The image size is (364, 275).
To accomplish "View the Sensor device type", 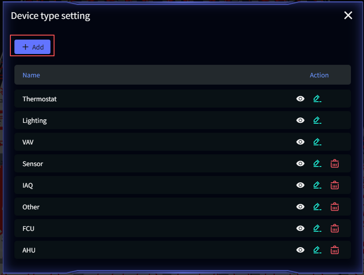I will point(300,164).
